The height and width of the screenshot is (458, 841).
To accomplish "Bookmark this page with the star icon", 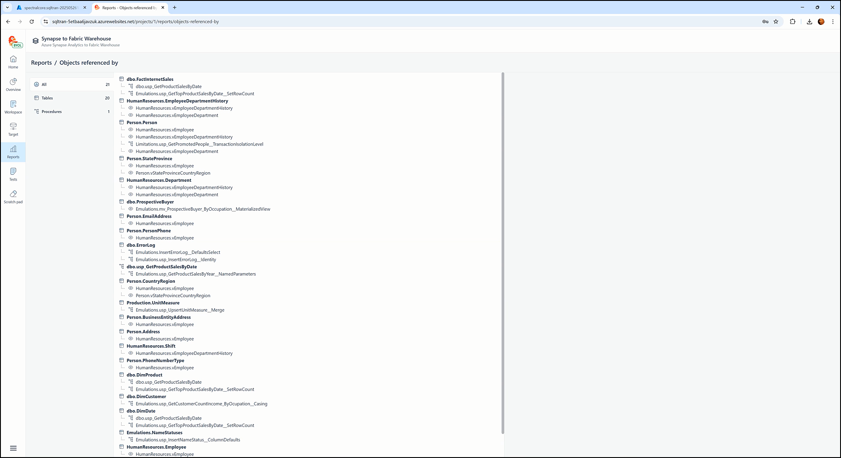I will [776, 21].
